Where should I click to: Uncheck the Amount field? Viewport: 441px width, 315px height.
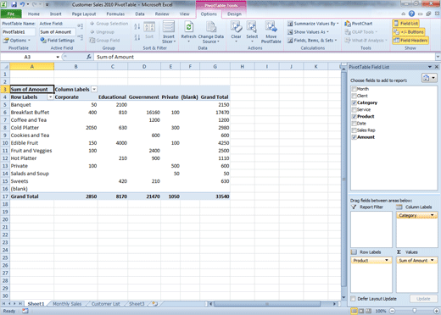tap(354, 137)
